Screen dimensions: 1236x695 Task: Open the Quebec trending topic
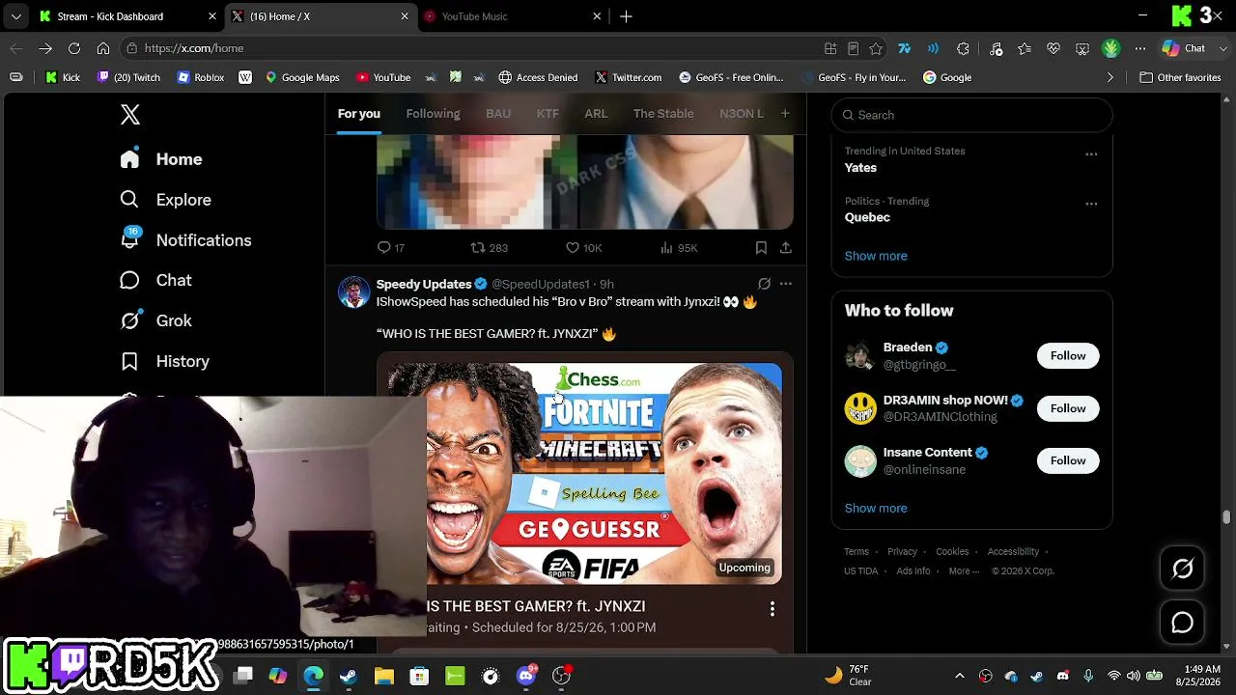click(867, 217)
